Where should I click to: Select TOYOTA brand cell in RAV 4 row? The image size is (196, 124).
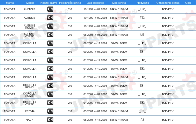[10, 120]
